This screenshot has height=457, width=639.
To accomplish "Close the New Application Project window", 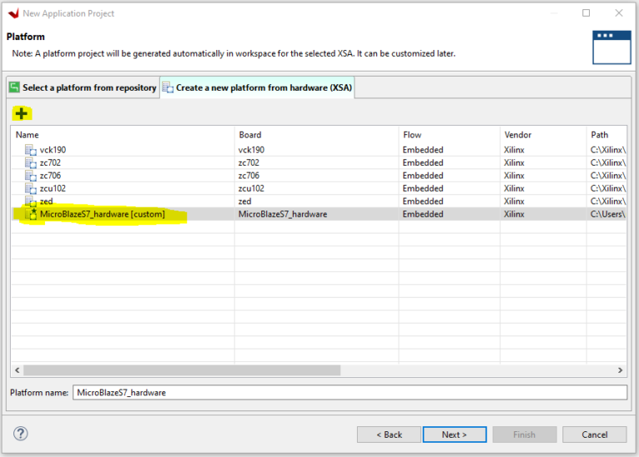I will tap(619, 13).
